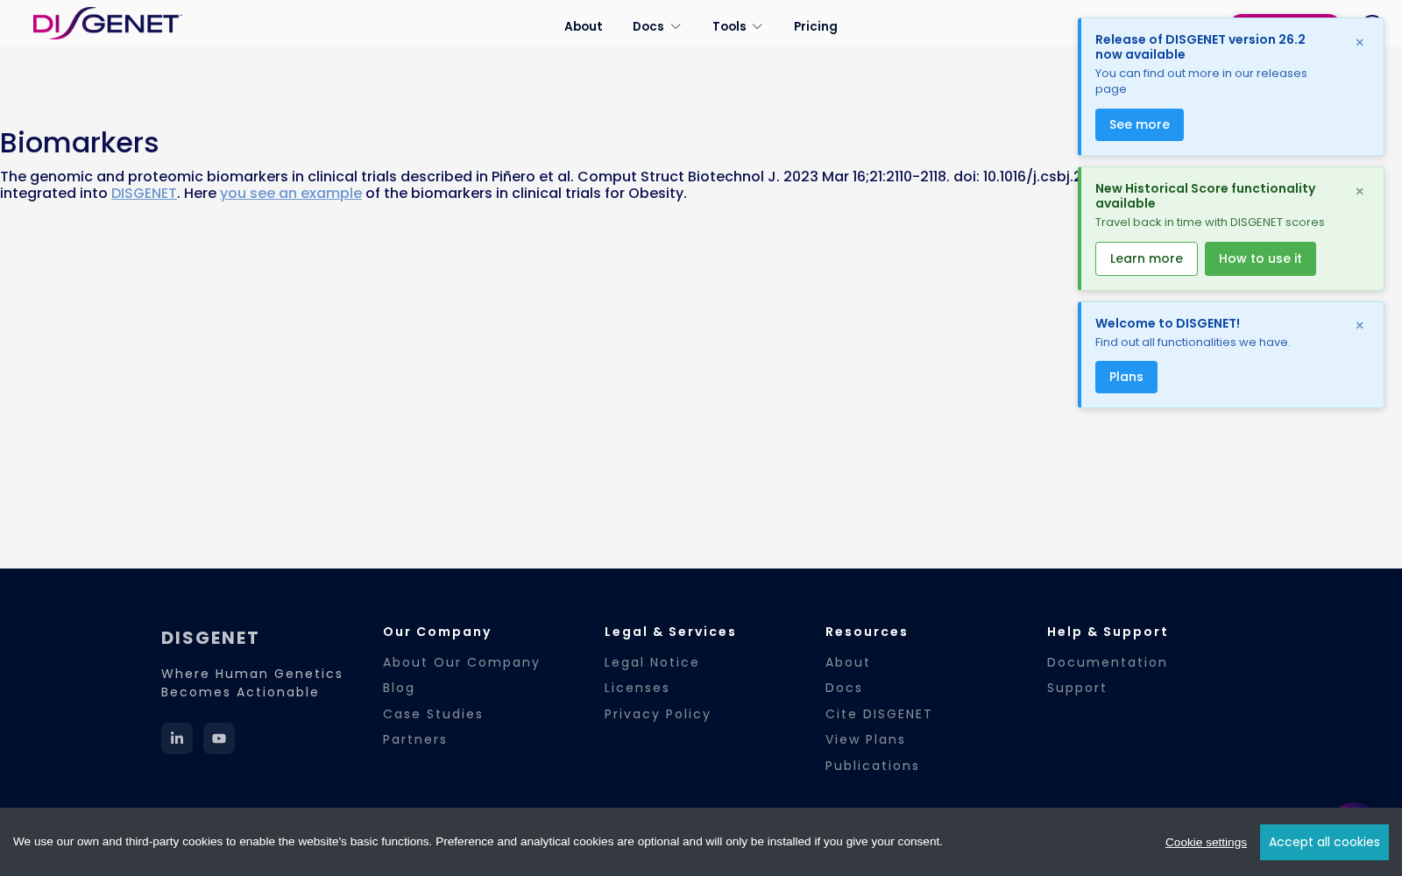1402x876 pixels.
Task: Open the About link under Resources
Action: (848, 662)
